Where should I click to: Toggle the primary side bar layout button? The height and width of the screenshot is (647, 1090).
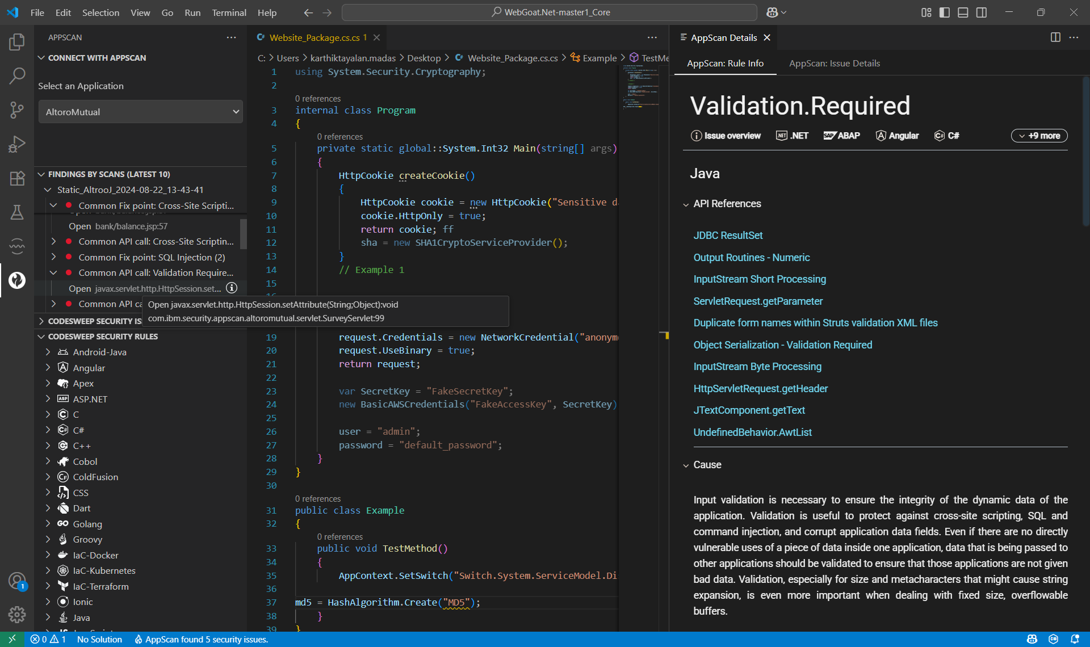click(945, 12)
